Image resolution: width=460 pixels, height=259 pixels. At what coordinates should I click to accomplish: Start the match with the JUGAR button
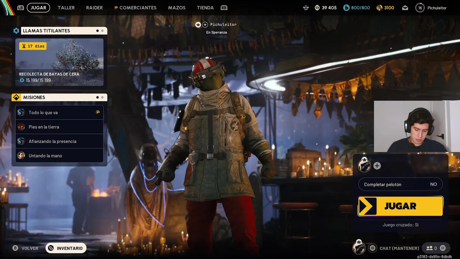tap(400, 206)
